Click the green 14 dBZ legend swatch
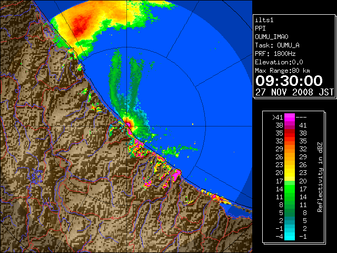337x253 pixels. (290, 189)
